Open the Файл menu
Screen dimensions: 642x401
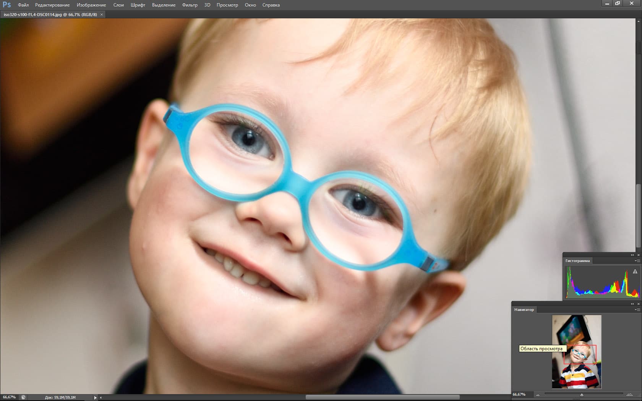(x=23, y=5)
